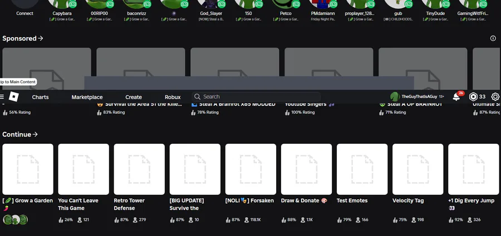
Task: Open Grow a Garden game thumbnail
Action: coord(28,169)
